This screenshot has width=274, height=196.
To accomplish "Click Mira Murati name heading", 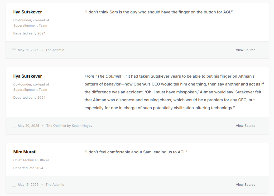I will pos(25,152).
